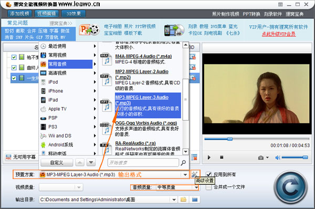Click the PowerPoint-to-video banner icon
The height and width of the screenshot is (209, 315).
[89, 30]
